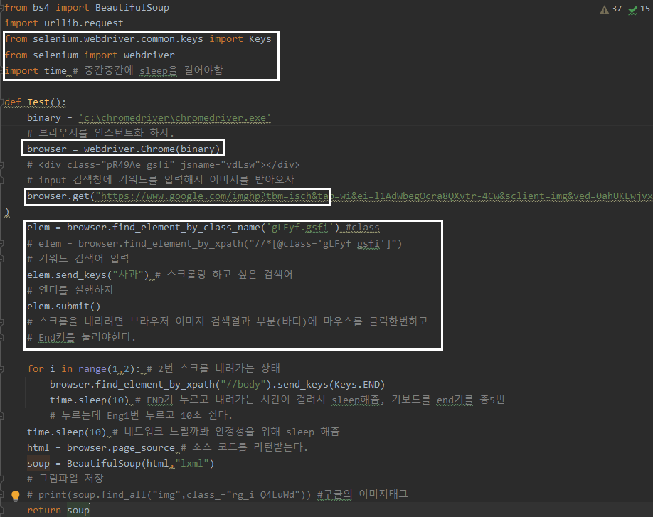Collapse the 'for i in range' loop fold marker
This screenshot has height=517, width=653.
(2, 369)
